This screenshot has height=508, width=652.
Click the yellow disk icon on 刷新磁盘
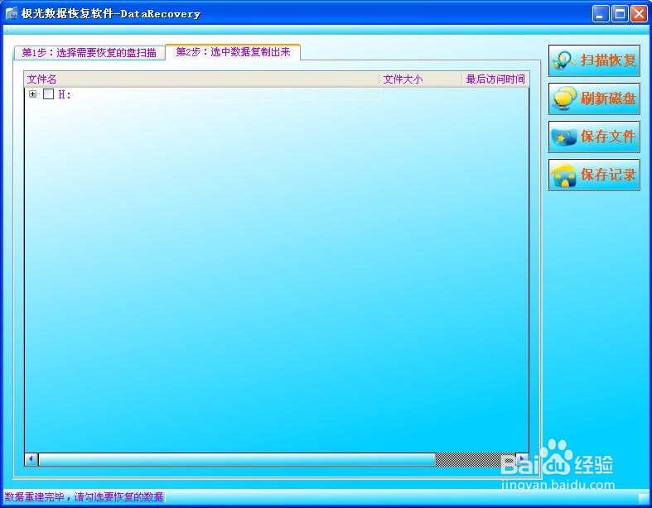pyautogui.click(x=564, y=98)
